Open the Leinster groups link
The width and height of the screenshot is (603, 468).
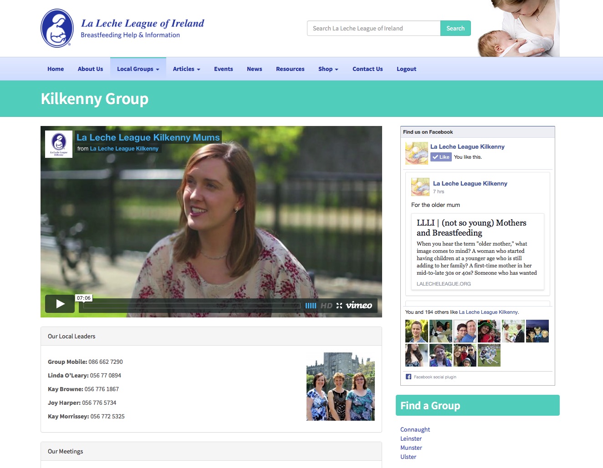click(411, 438)
